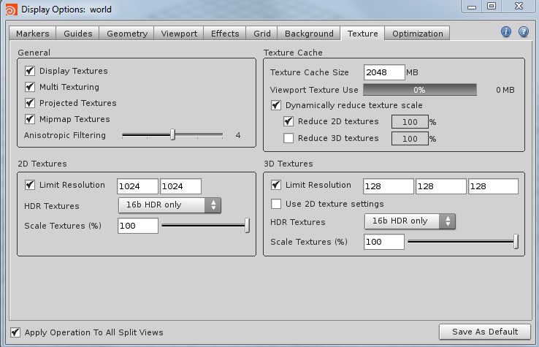Viewport: 539px width, 347px height.
Task: Select the Effects tab
Action: pyautogui.click(x=225, y=34)
